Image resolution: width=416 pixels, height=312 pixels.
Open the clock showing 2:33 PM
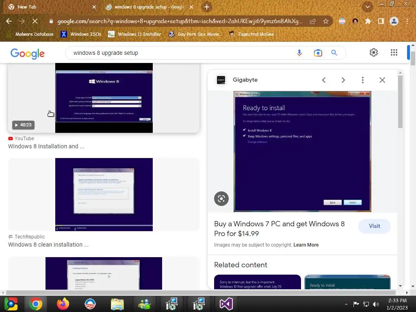(x=397, y=304)
